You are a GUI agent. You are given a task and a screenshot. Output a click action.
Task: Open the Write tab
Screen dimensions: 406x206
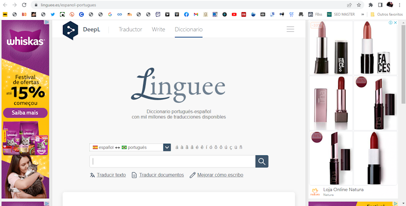158,29
